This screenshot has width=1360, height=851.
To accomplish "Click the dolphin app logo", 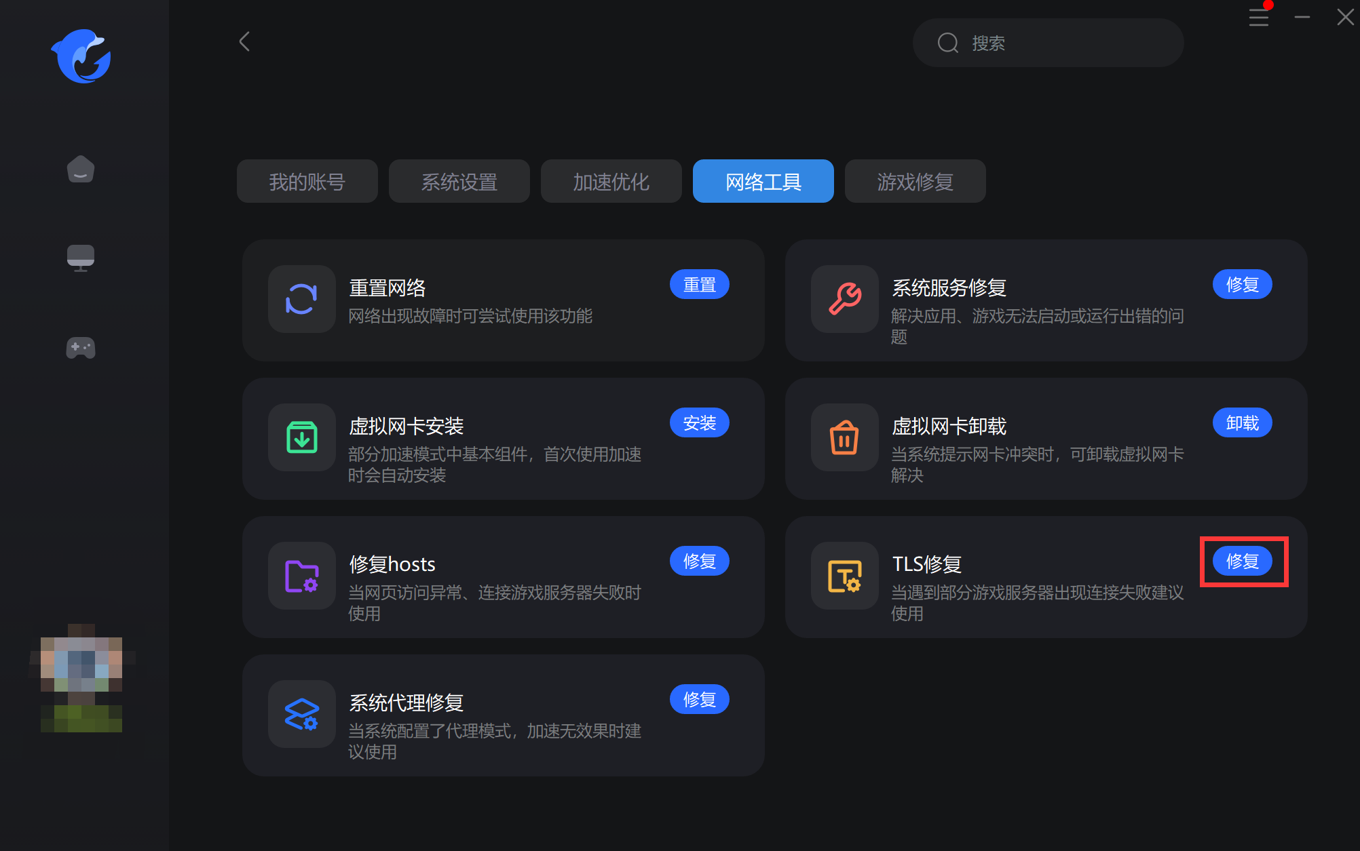I will (x=81, y=56).
